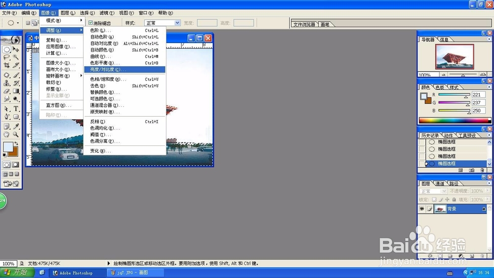
Task: Select the Pen tool
Action: pos(6,116)
